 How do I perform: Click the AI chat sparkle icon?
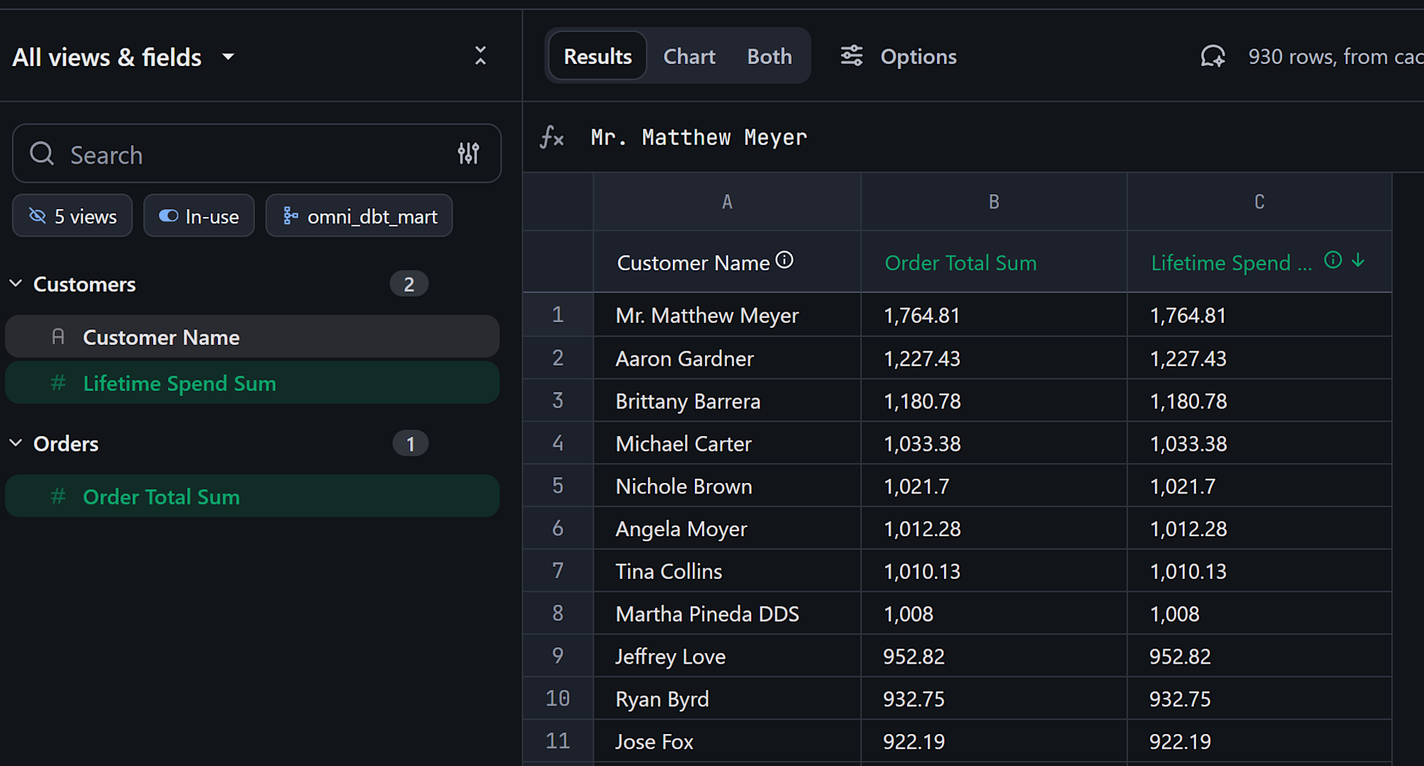(1213, 56)
